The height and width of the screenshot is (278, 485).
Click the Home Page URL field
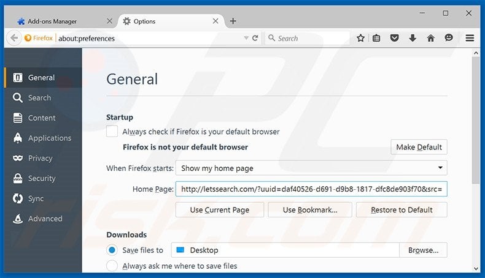click(x=311, y=189)
